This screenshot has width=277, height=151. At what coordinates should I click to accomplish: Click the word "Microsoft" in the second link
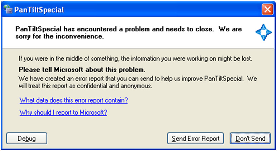pyautogui.click(x=93, y=113)
